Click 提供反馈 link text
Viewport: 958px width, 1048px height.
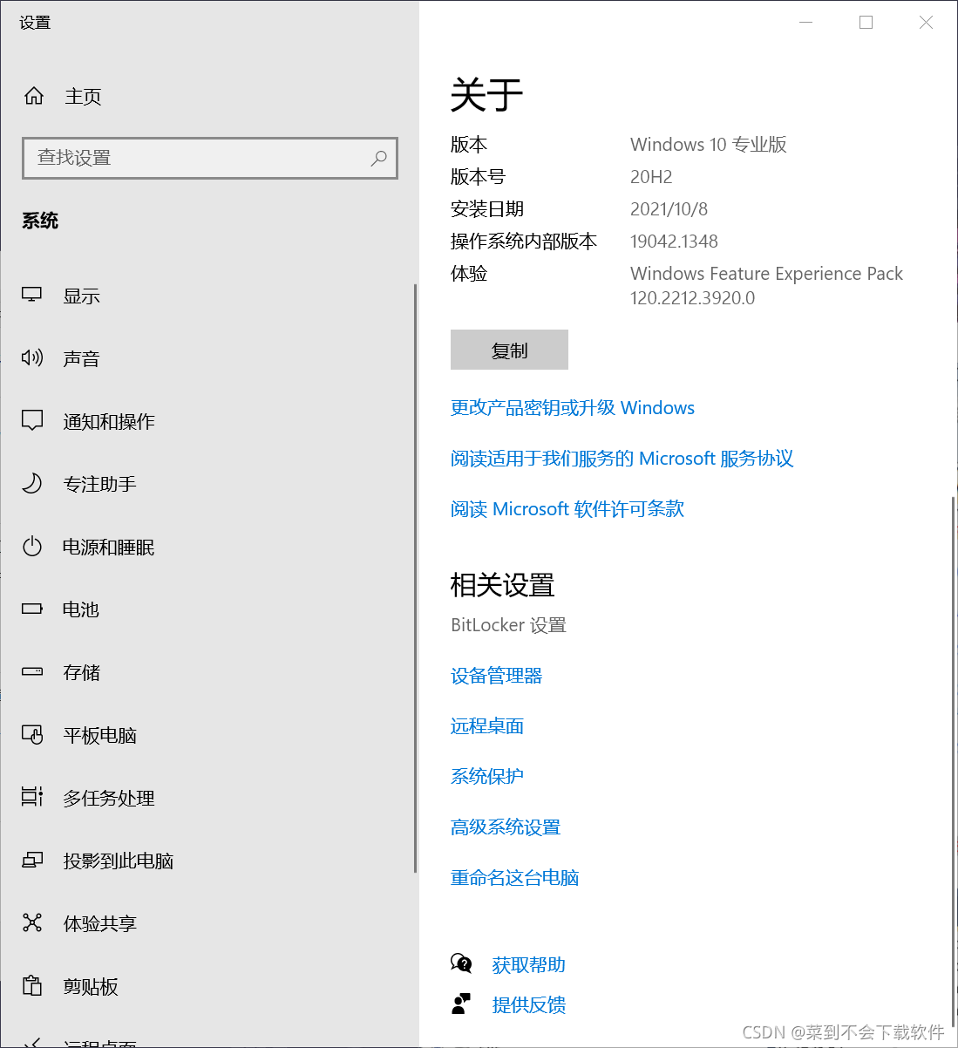(x=528, y=1004)
